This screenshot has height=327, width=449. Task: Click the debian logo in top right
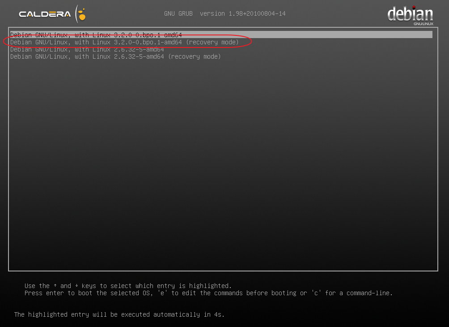click(410, 14)
